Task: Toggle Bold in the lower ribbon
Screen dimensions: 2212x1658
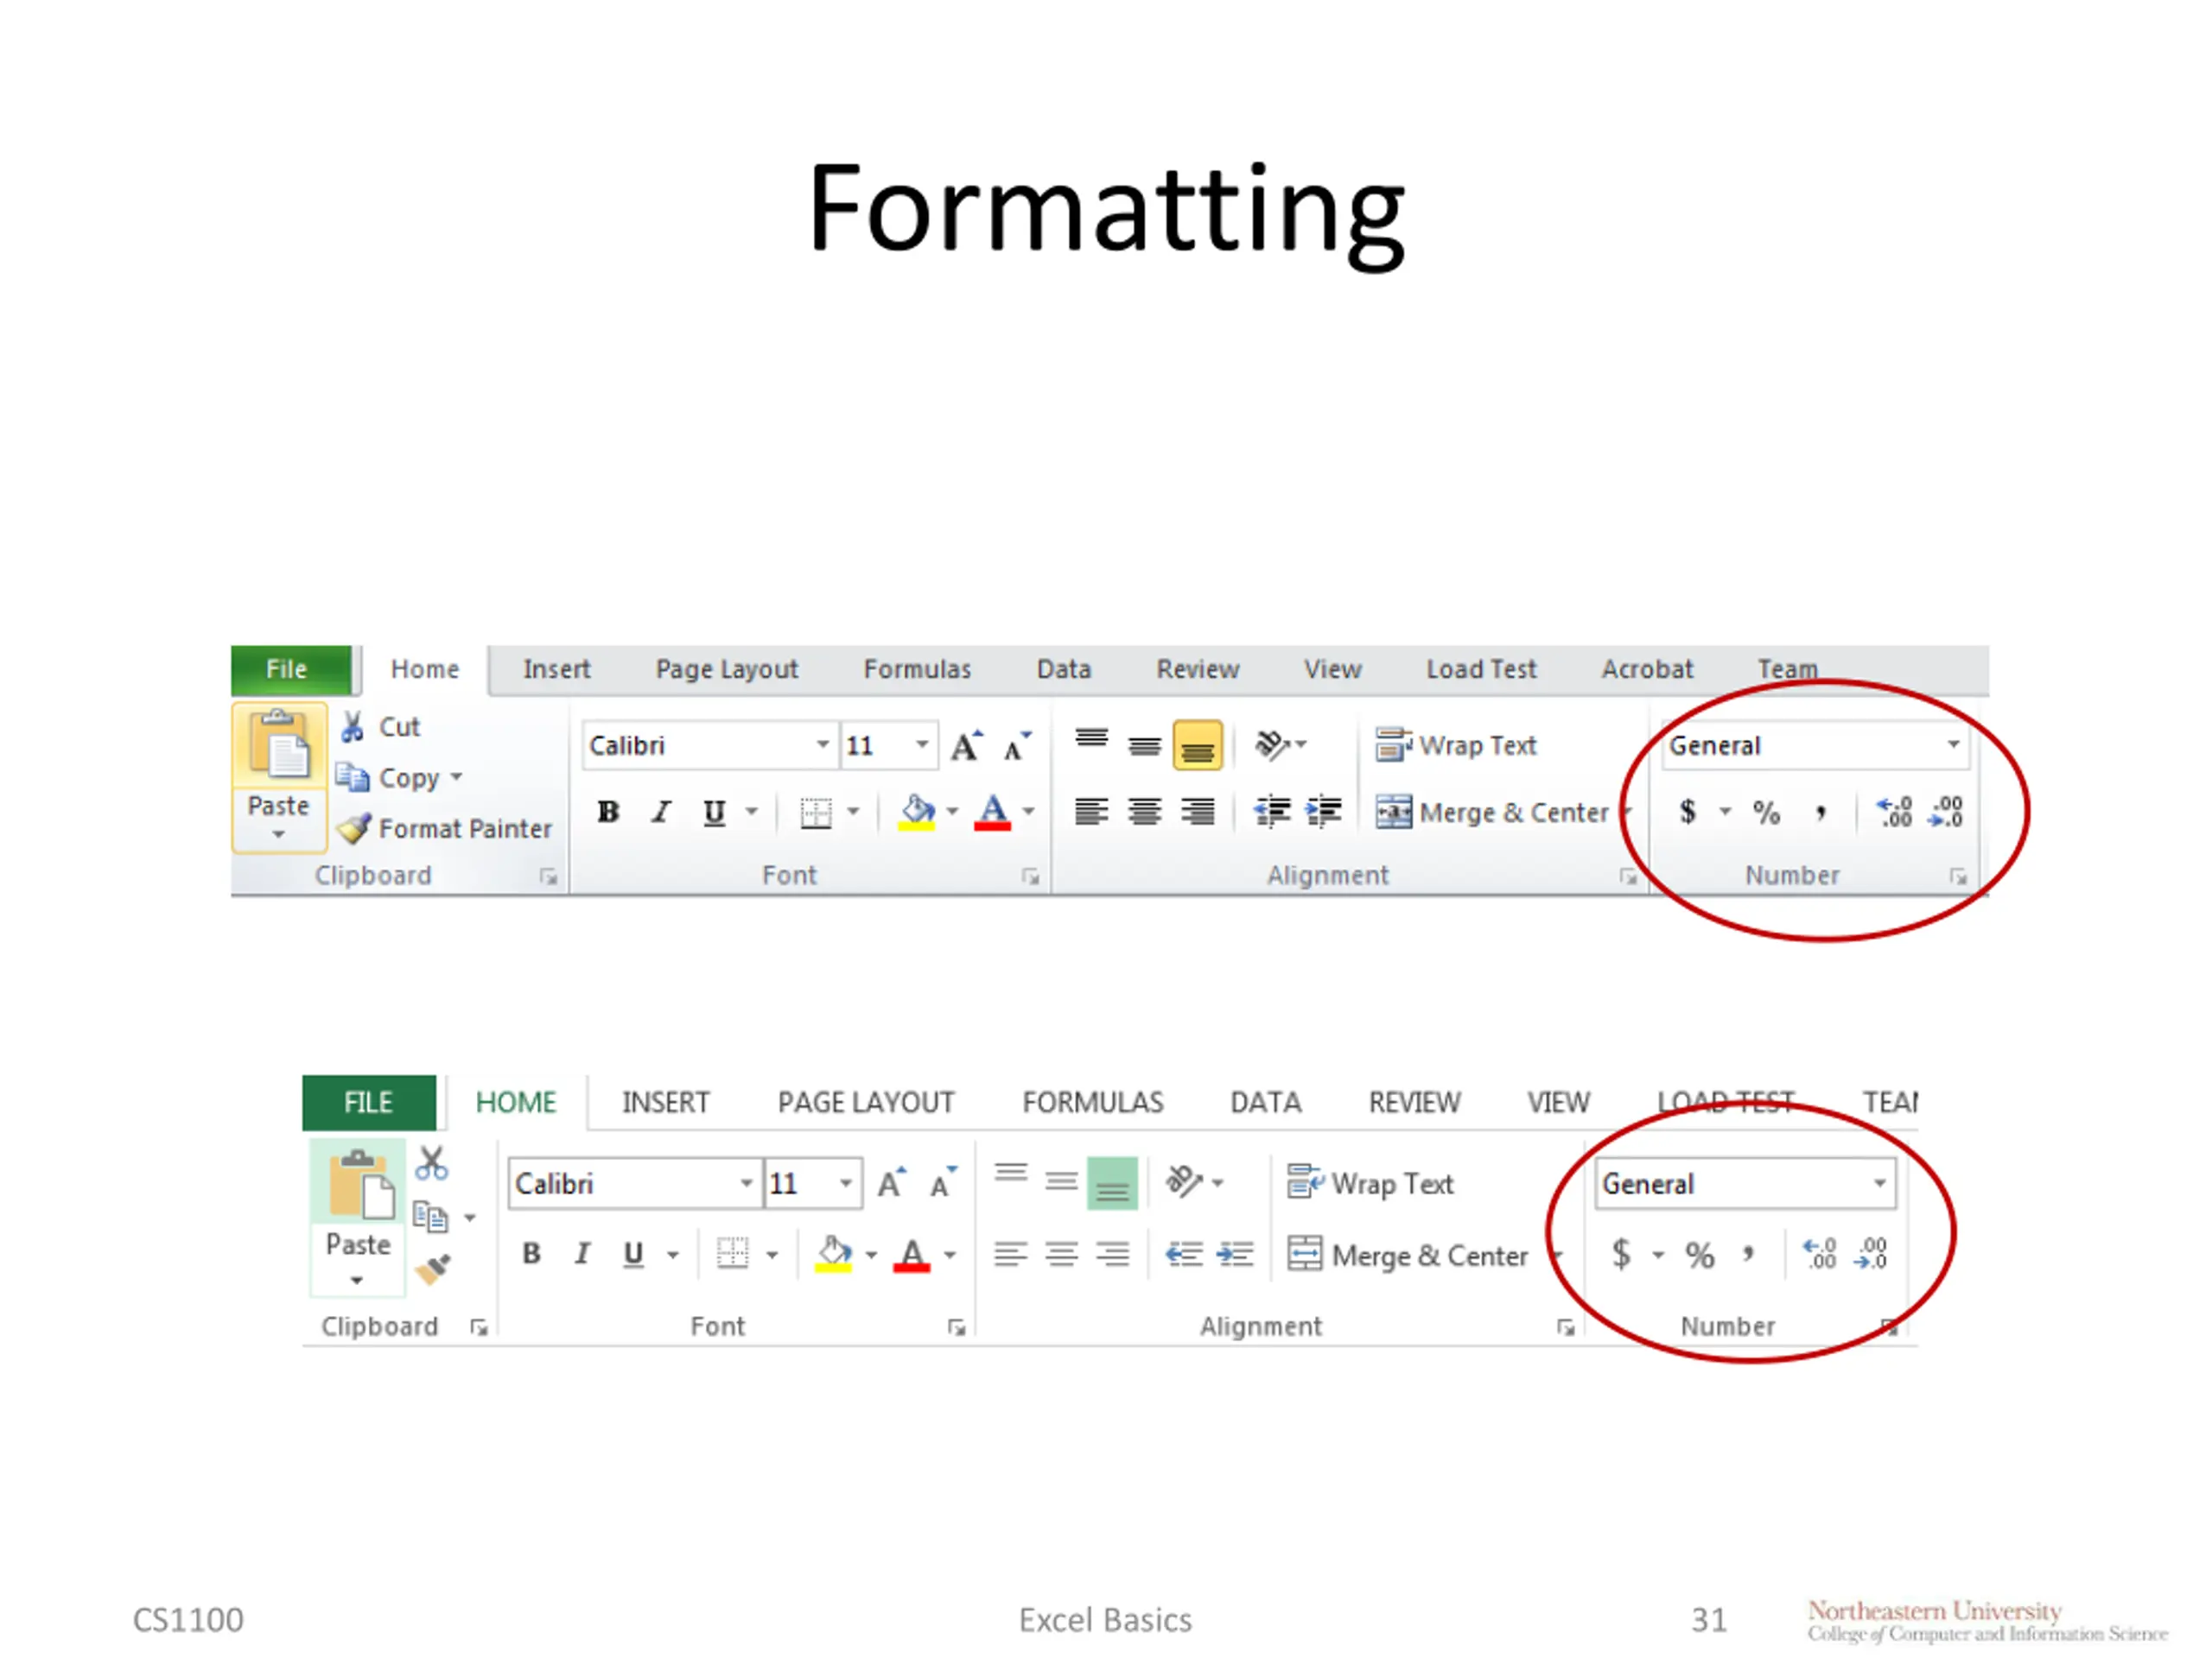Action: 532,1253
